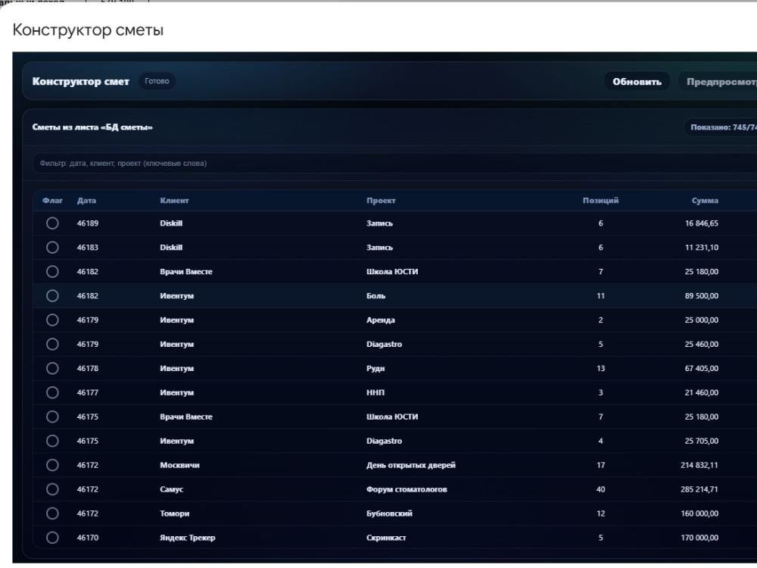
Task: Click the Клиент column header
Action: click(x=174, y=201)
